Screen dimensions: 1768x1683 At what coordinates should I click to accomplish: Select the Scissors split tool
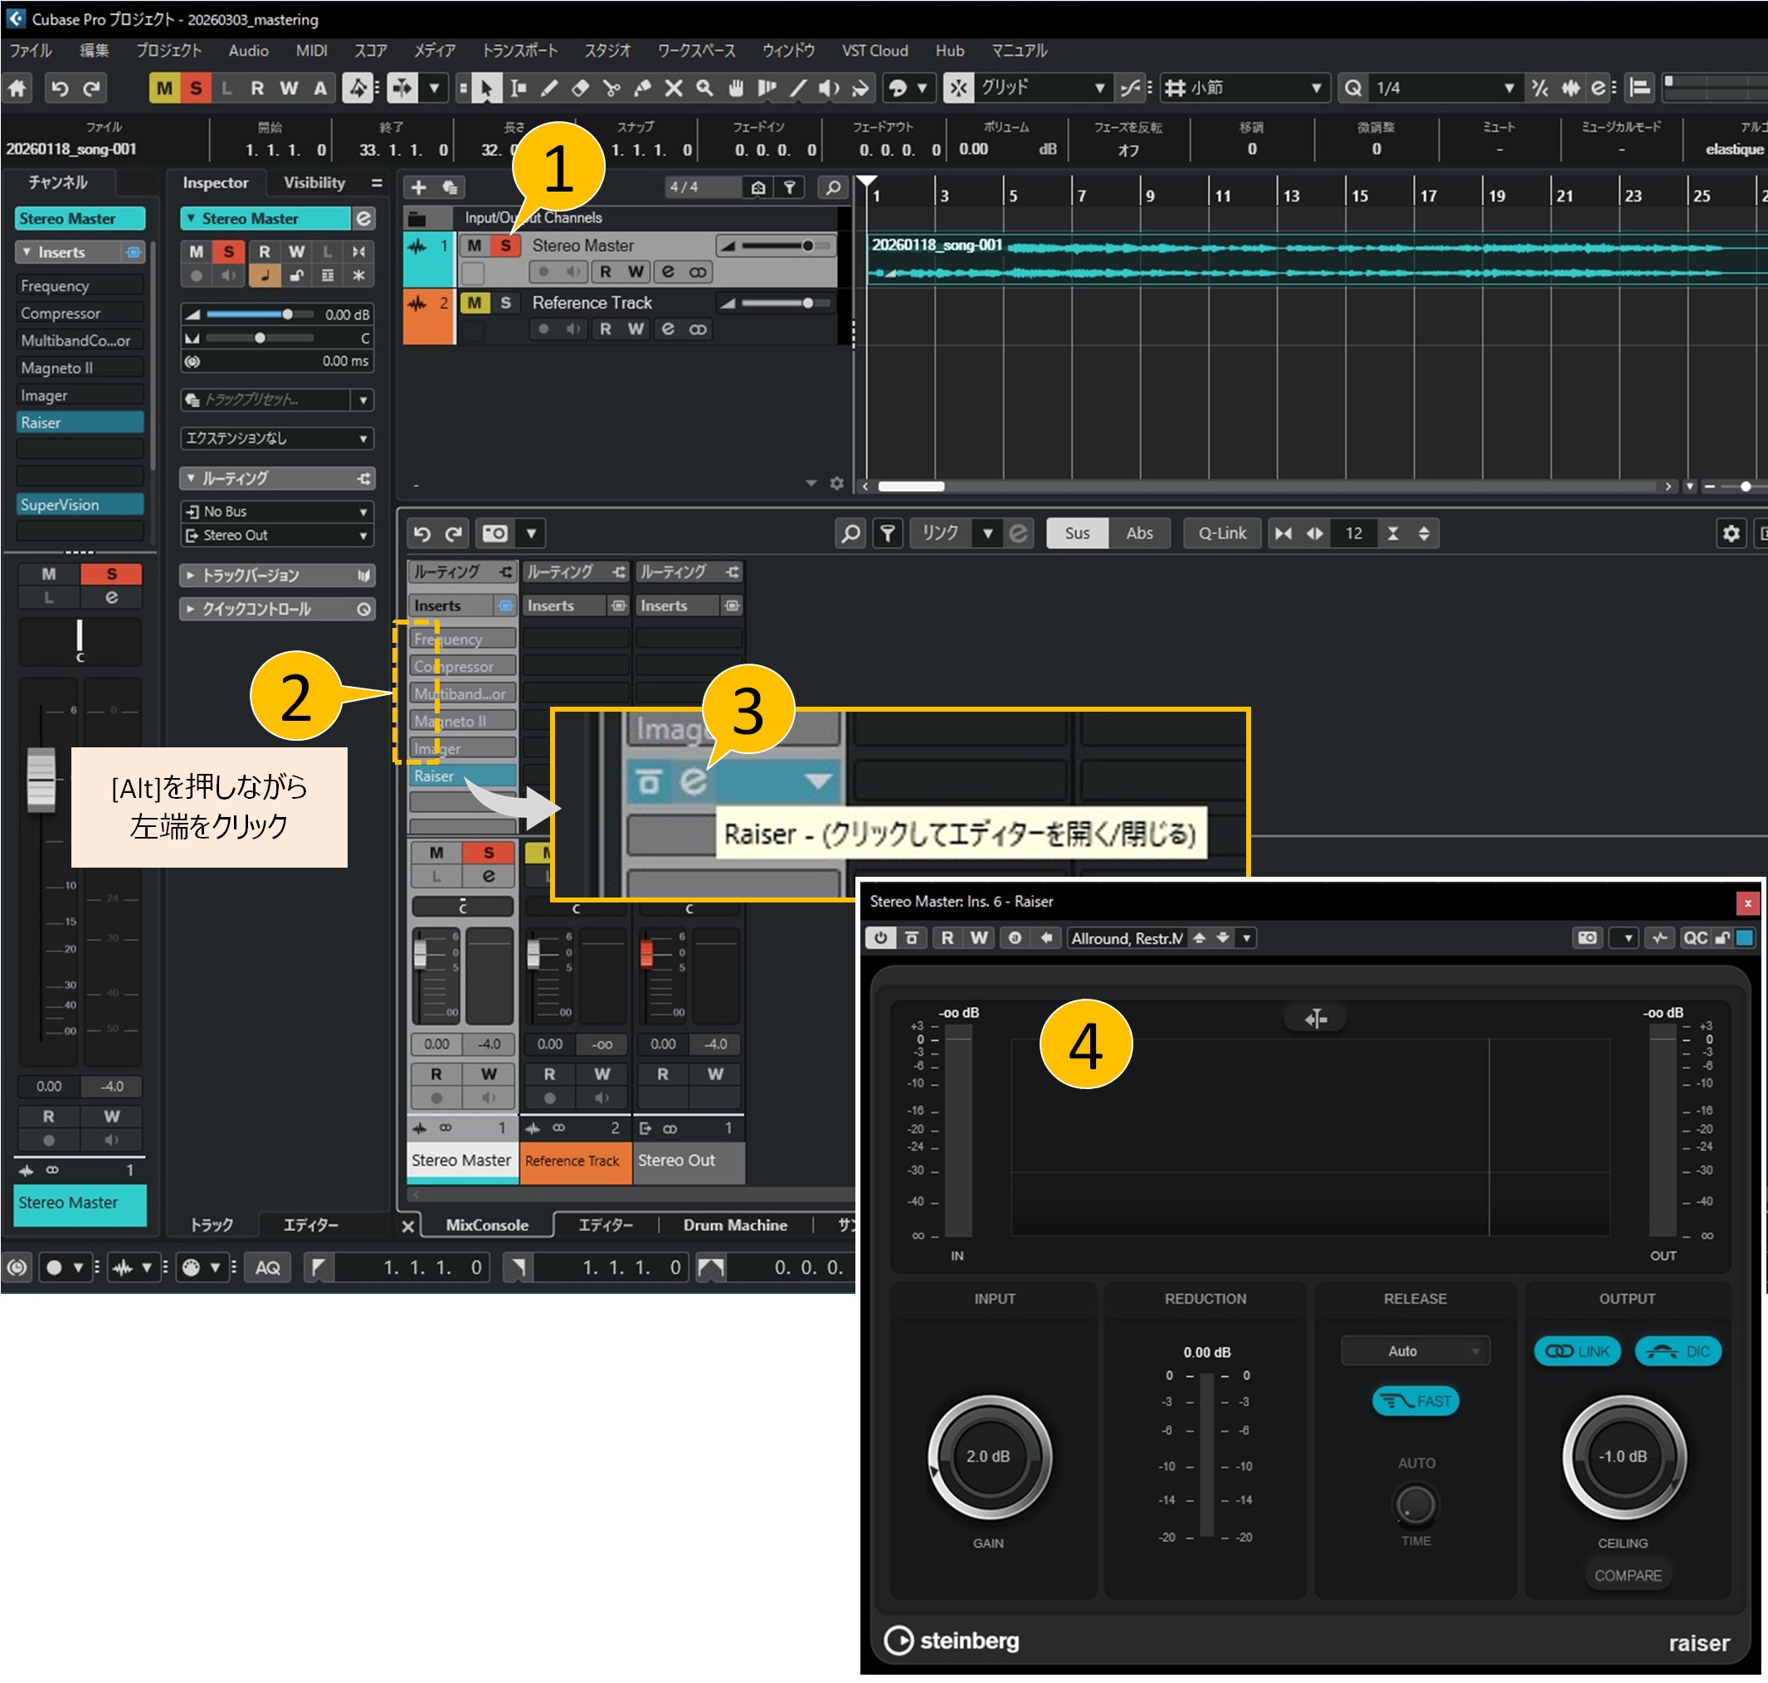pos(612,88)
